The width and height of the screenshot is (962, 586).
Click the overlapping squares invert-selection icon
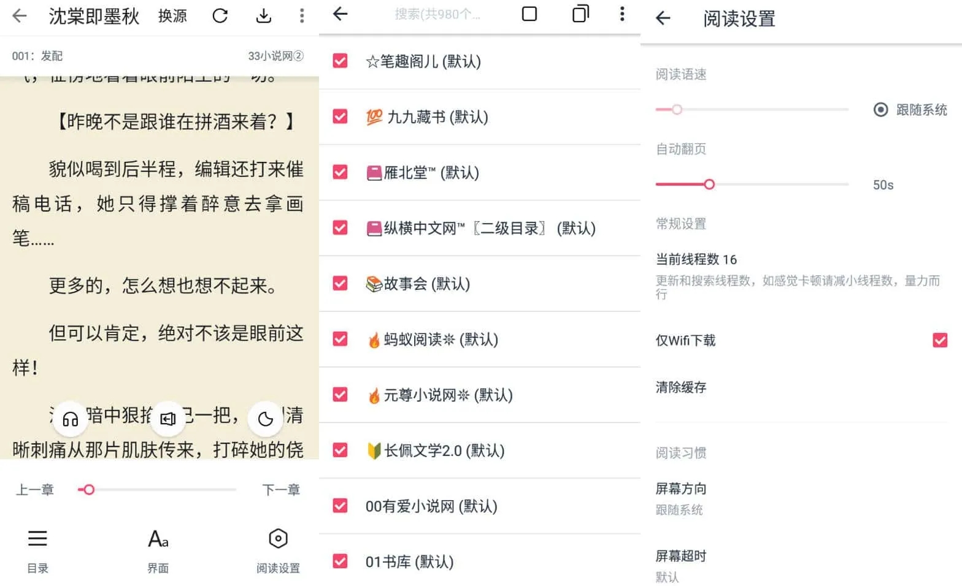580,14
